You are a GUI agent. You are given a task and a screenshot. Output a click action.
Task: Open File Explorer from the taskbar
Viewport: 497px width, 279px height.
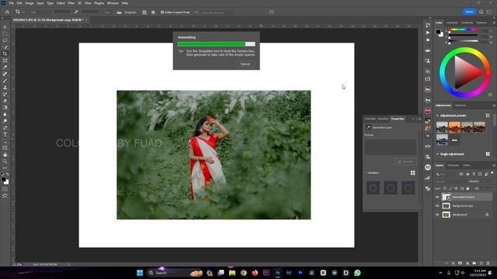pyautogui.click(x=232, y=273)
